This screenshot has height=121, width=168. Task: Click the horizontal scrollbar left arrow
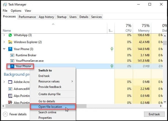(3, 106)
